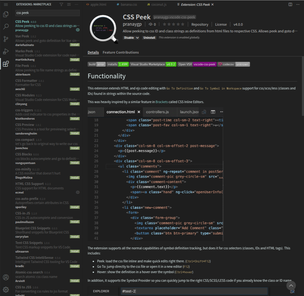Install the File Peek extension

(74, 74)
